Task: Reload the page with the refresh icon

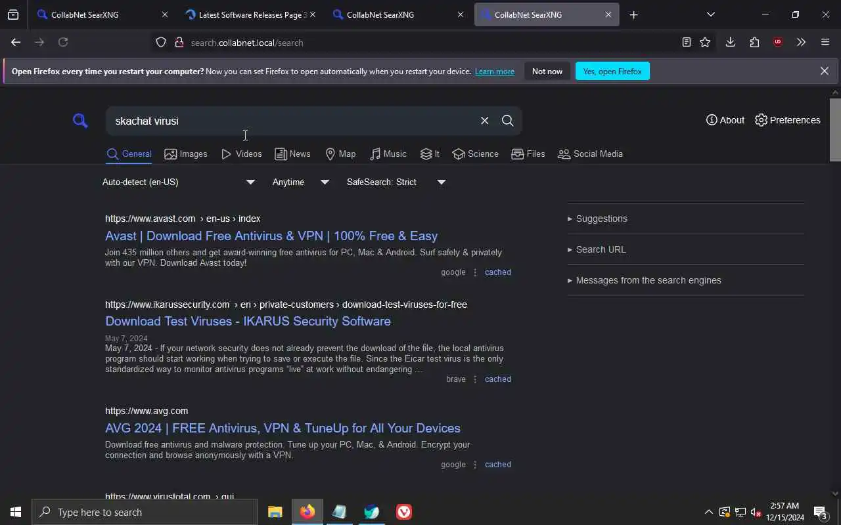Action: pyautogui.click(x=63, y=42)
